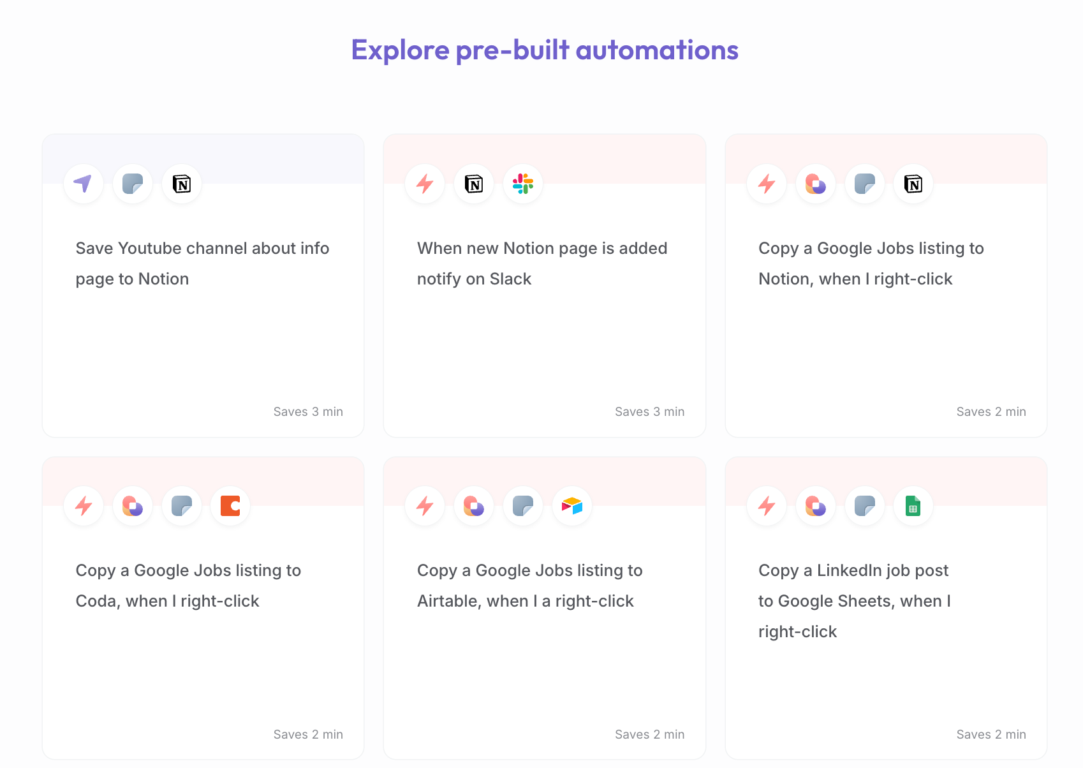This screenshot has height=768, width=1083.
Task: Click 'Saves 3 min' on Youtube card
Action: [x=308, y=411]
